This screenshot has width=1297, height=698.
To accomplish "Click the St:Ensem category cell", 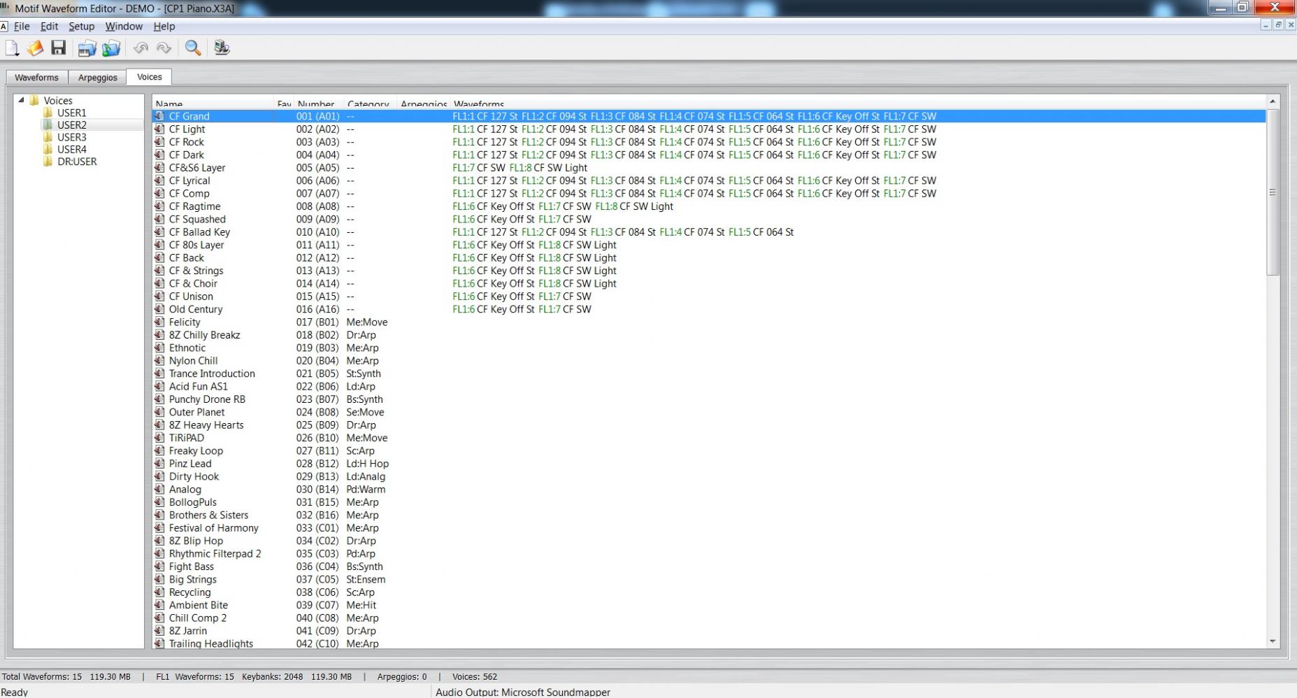I will coord(366,580).
